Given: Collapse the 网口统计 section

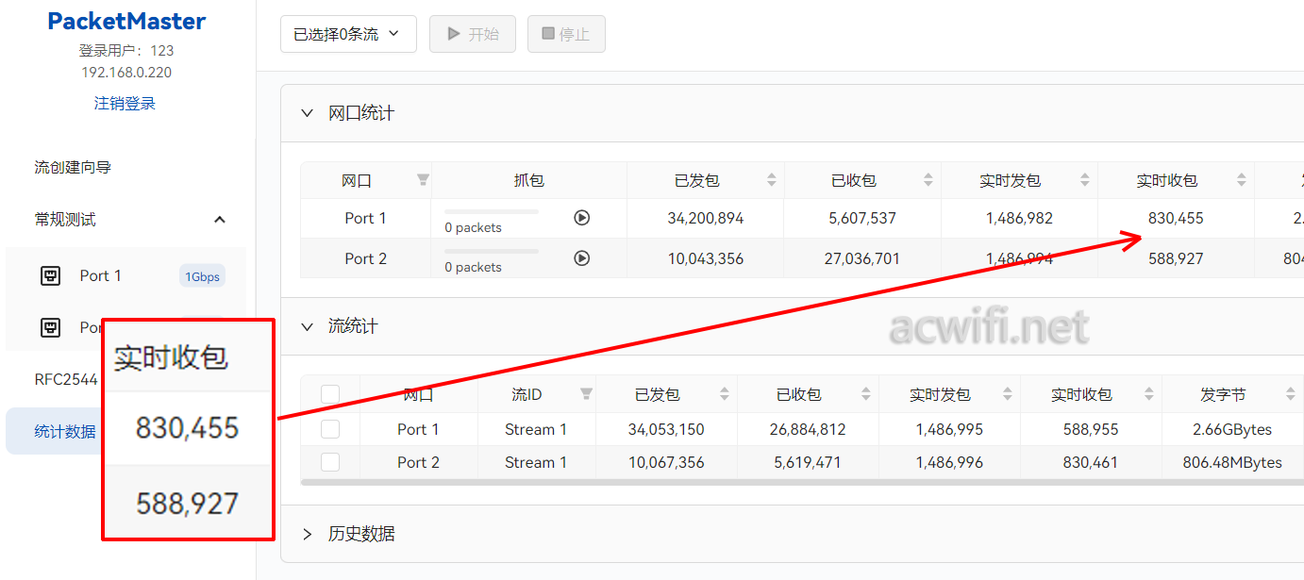Looking at the screenshot, I should (307, 113).
